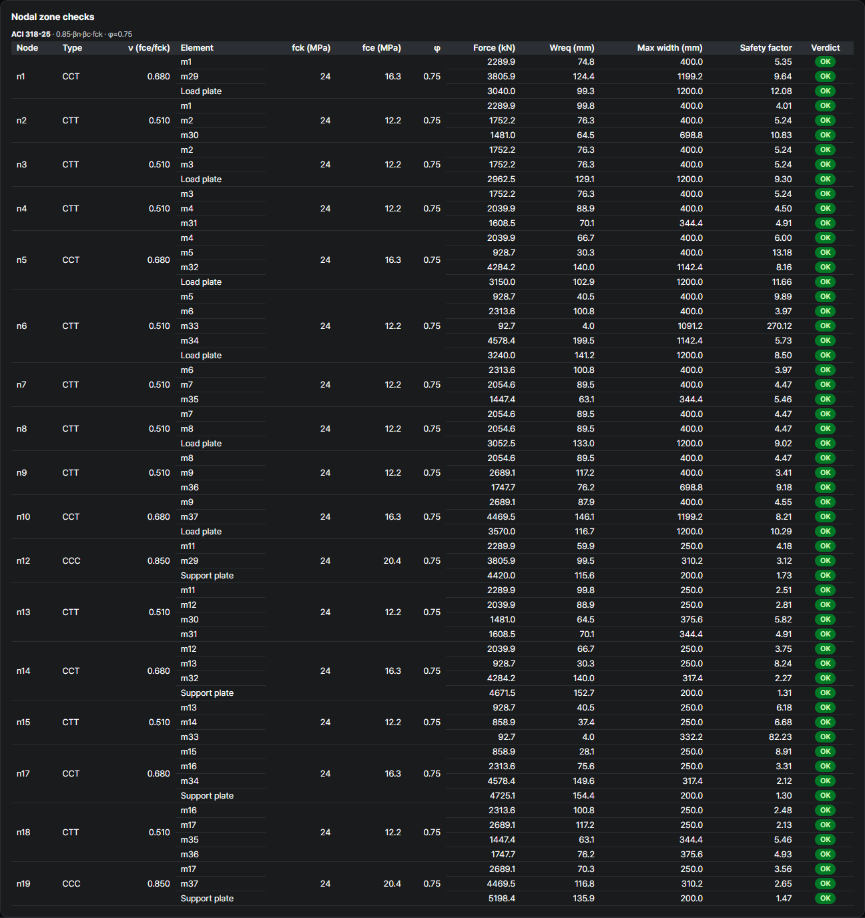The image size is (865, 918).
Task: Select the Wreq value "154.4"
Action: pos(584,796)
